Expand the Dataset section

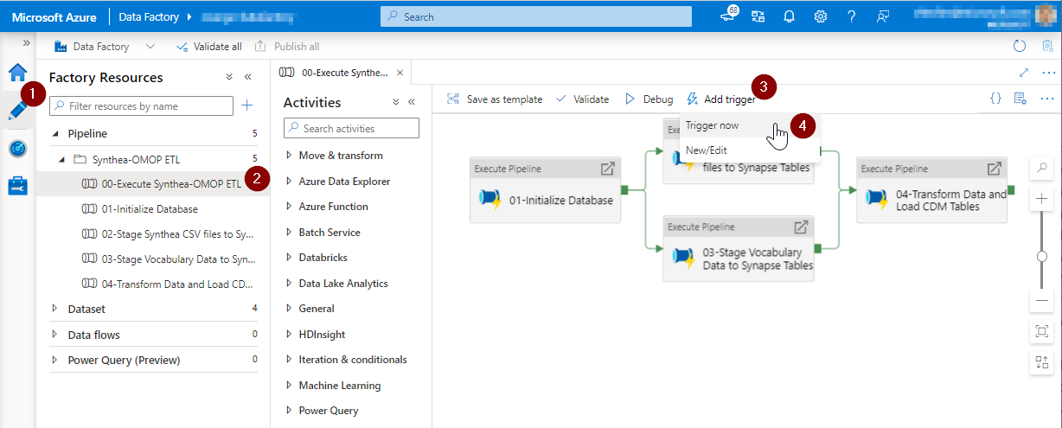click(x=55, y=309)
